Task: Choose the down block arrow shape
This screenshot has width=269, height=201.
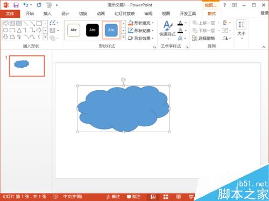Action: 5,37
